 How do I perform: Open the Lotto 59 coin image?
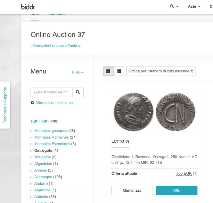[154, 112]
